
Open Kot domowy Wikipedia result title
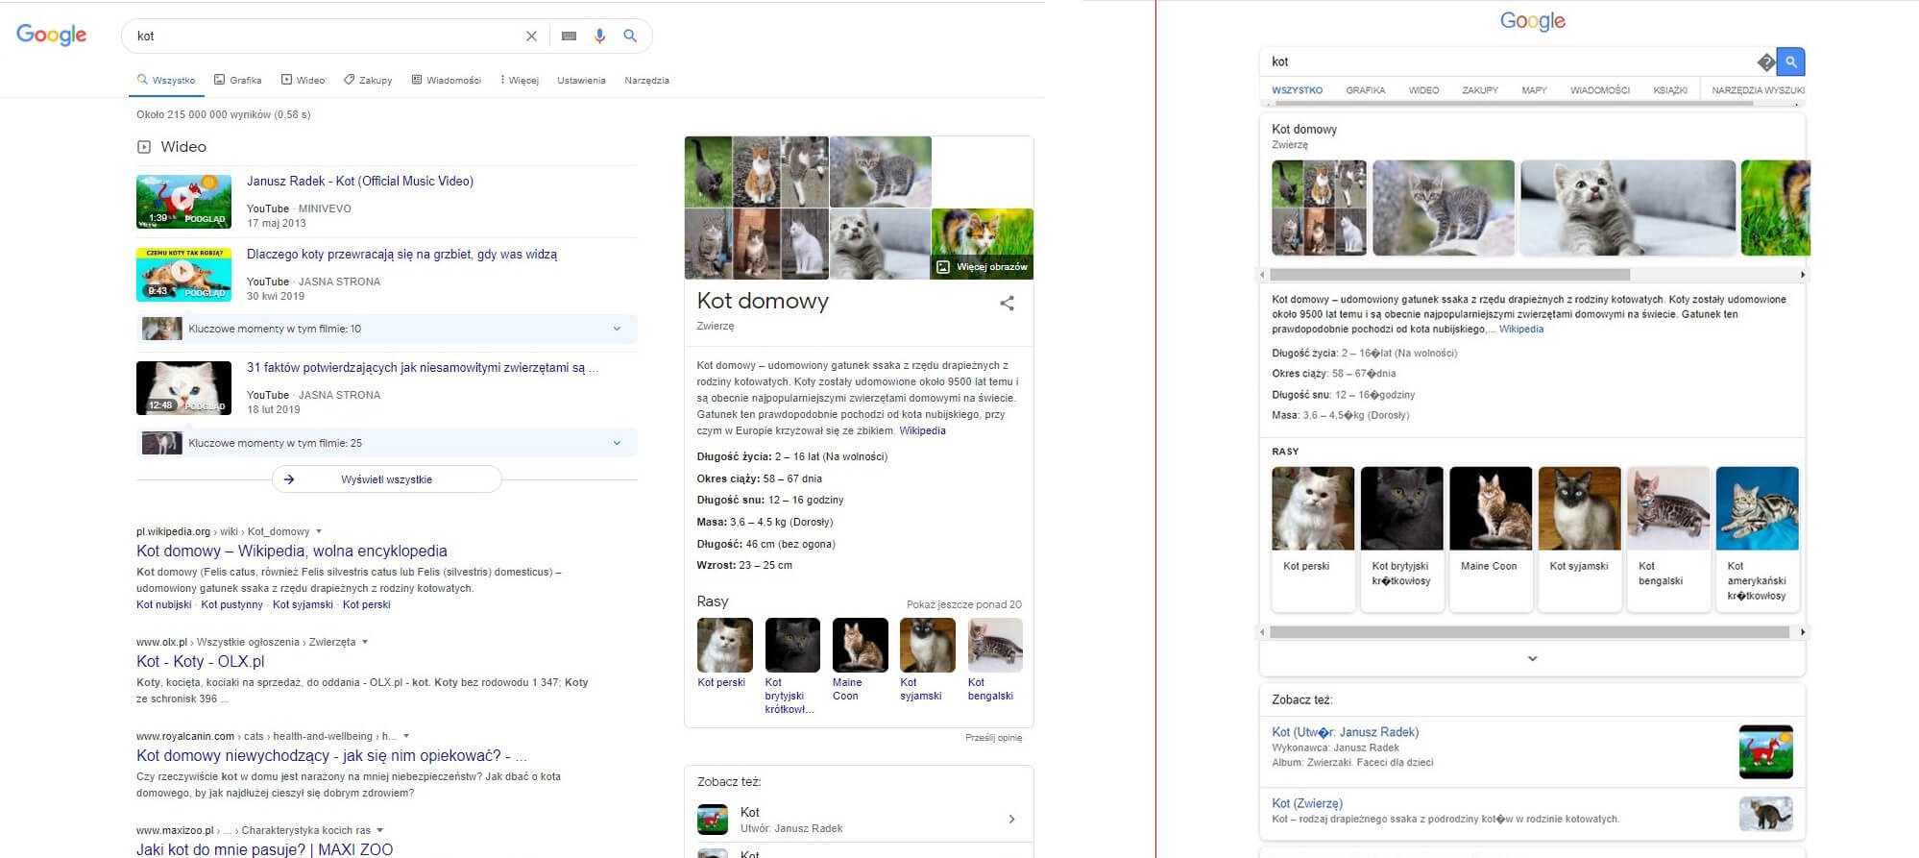292,551
